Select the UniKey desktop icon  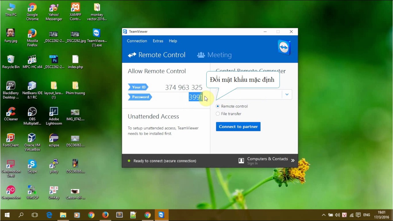[54, 192]
